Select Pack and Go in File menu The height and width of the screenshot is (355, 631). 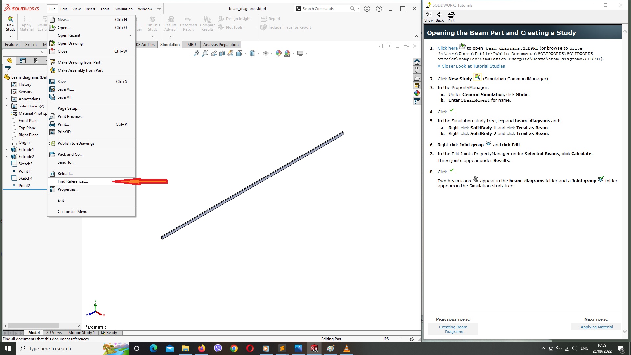pos(91,154)
